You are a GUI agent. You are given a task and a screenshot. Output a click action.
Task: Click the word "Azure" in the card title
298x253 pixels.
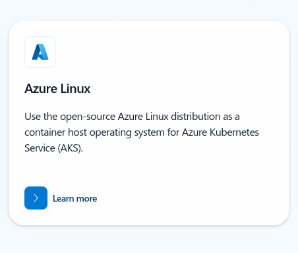coord(41,88)
